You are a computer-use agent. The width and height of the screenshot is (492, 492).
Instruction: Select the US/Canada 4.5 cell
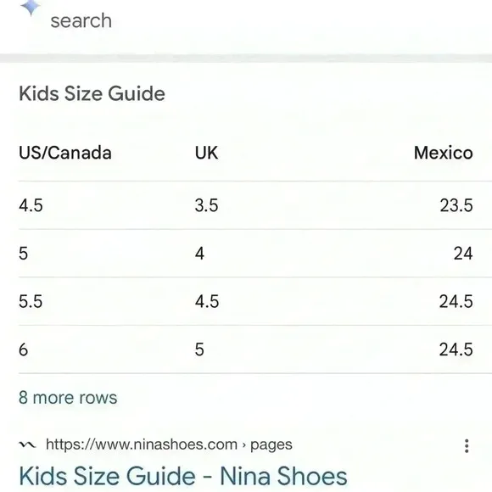(31, 205)
